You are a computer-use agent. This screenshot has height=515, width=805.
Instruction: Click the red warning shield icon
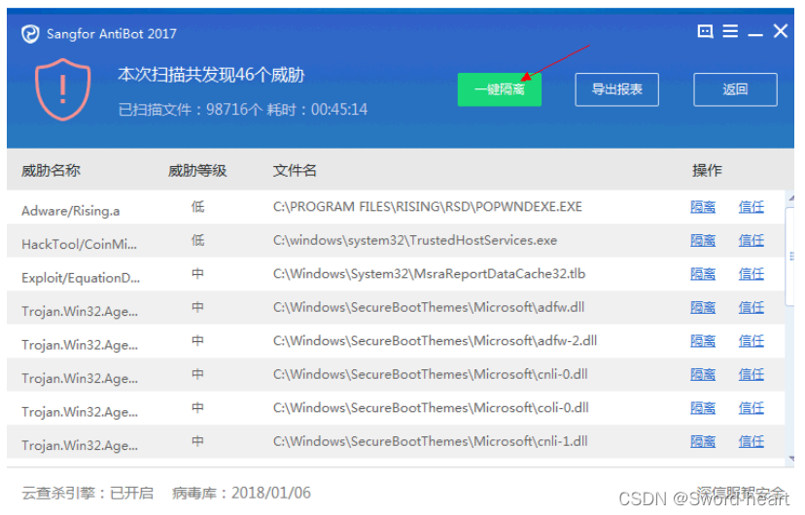tap(62, 89)
